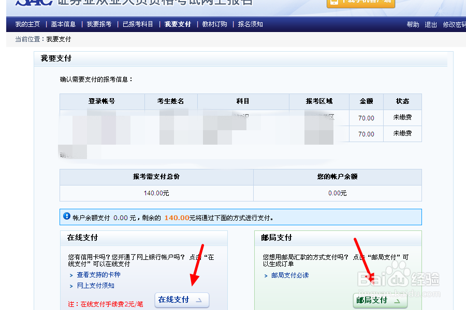Screen dimensions: 466x310
Task: Click the arrow bullet before 邮局支付必读
Action: coord(266,275)
